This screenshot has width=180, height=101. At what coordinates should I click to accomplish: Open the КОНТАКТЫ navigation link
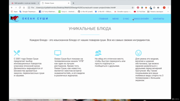point(159,19)
